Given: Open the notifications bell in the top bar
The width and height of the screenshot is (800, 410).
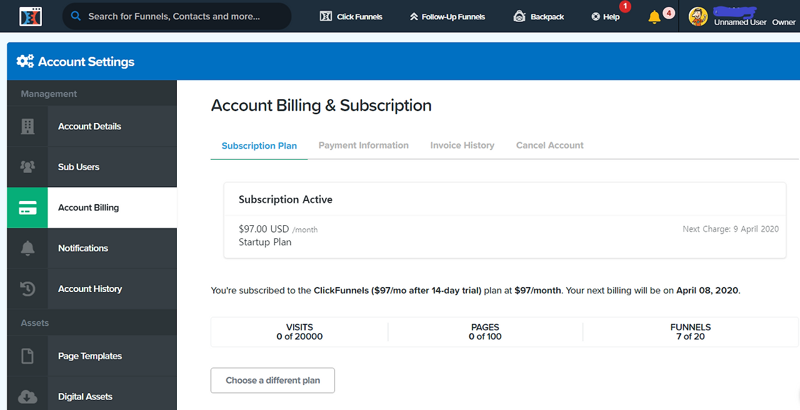Looking at the screenshot, I should [x=654, y=17].
